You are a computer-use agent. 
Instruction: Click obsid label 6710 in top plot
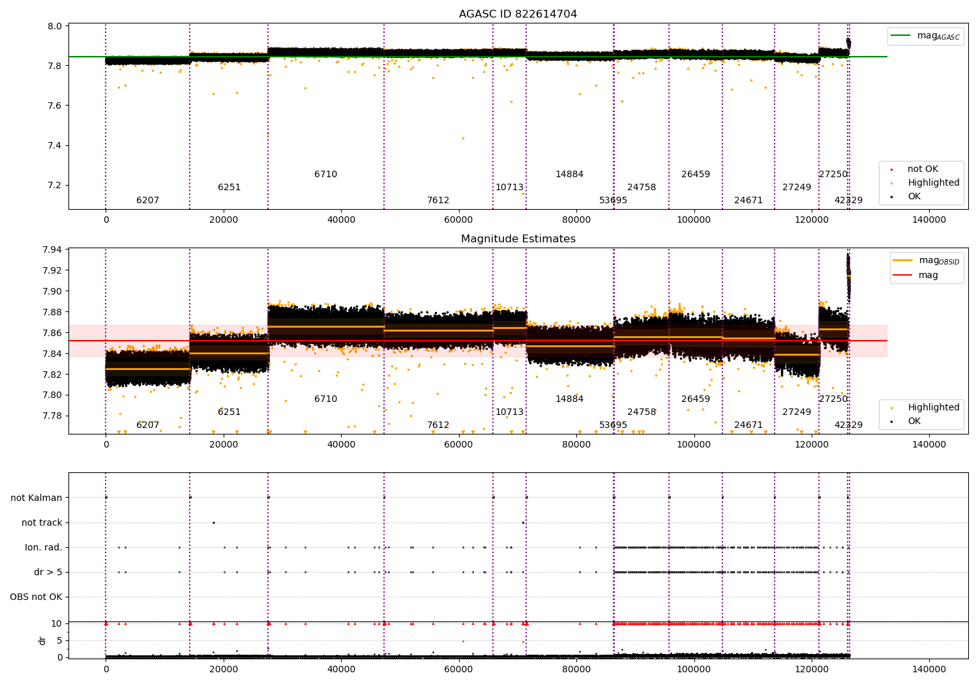pos(325,175)
